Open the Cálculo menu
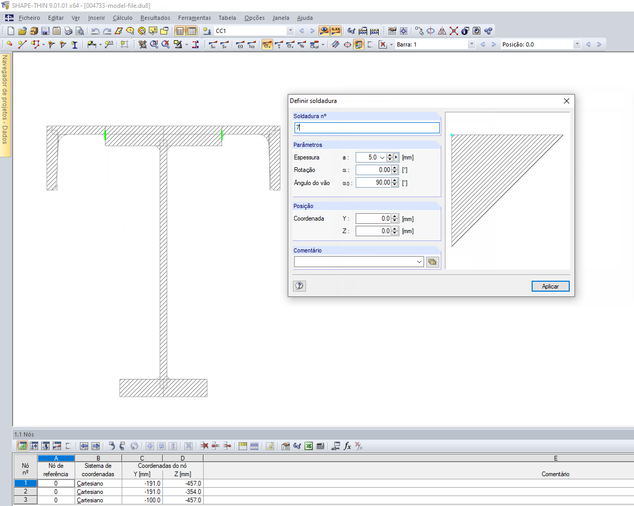 pyautogui.click(x=123, y=18)
